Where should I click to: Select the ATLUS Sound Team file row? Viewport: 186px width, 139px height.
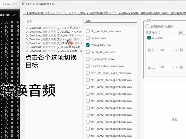[54, 51]
